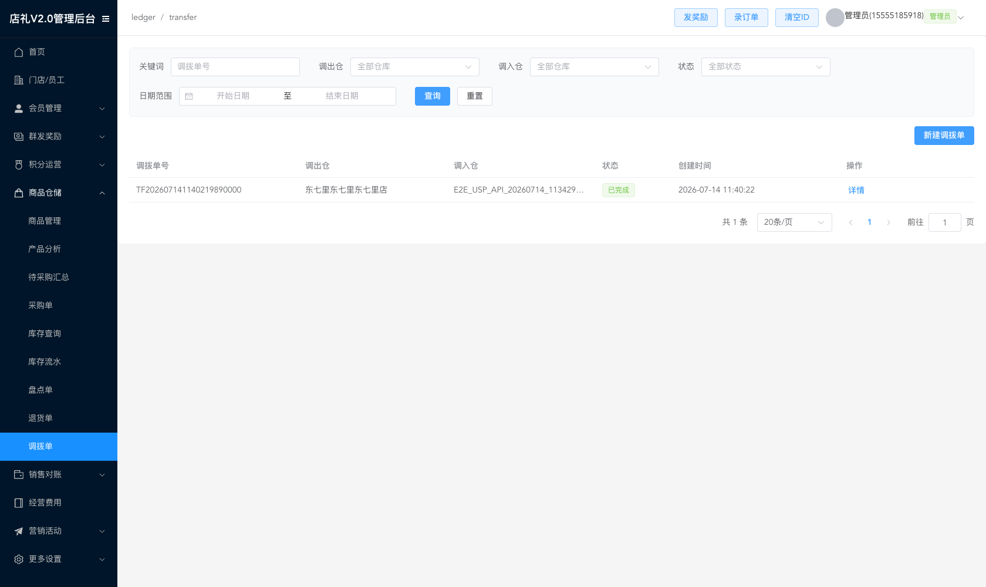Click the 新建调拨单 button
The height and width of the screenshot is (587, 986).
pos(944,136)
